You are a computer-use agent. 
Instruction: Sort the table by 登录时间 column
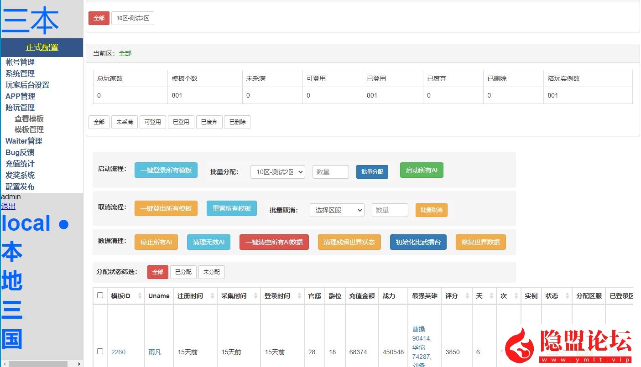[x=277, y=295]
